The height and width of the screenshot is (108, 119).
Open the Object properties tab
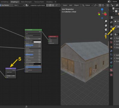[x=111, y=47]
